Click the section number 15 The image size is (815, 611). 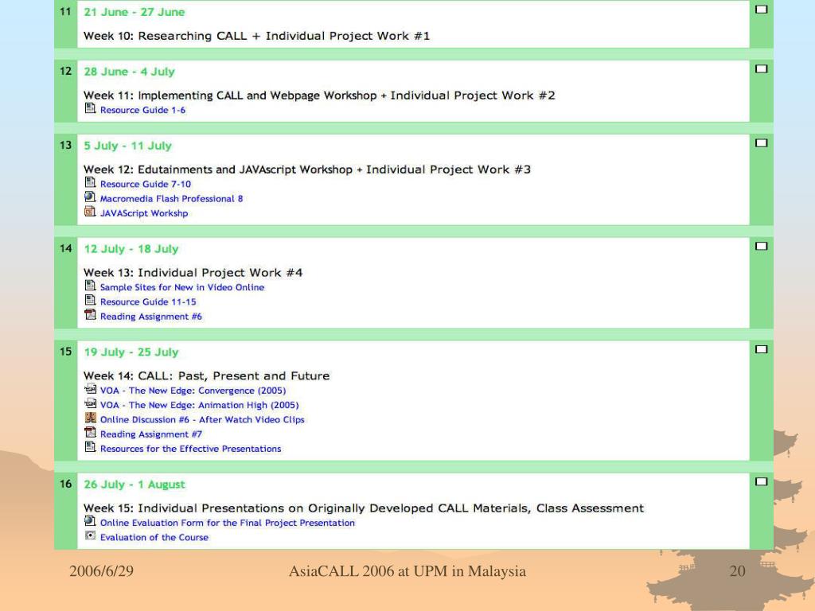pyautogui.click(x=65, y=352)
